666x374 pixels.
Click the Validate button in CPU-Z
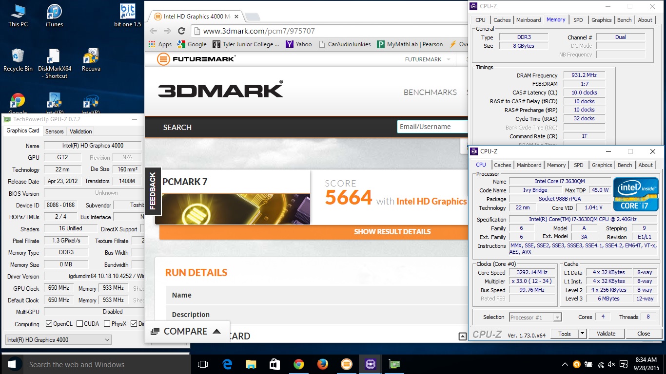point(606,334)
